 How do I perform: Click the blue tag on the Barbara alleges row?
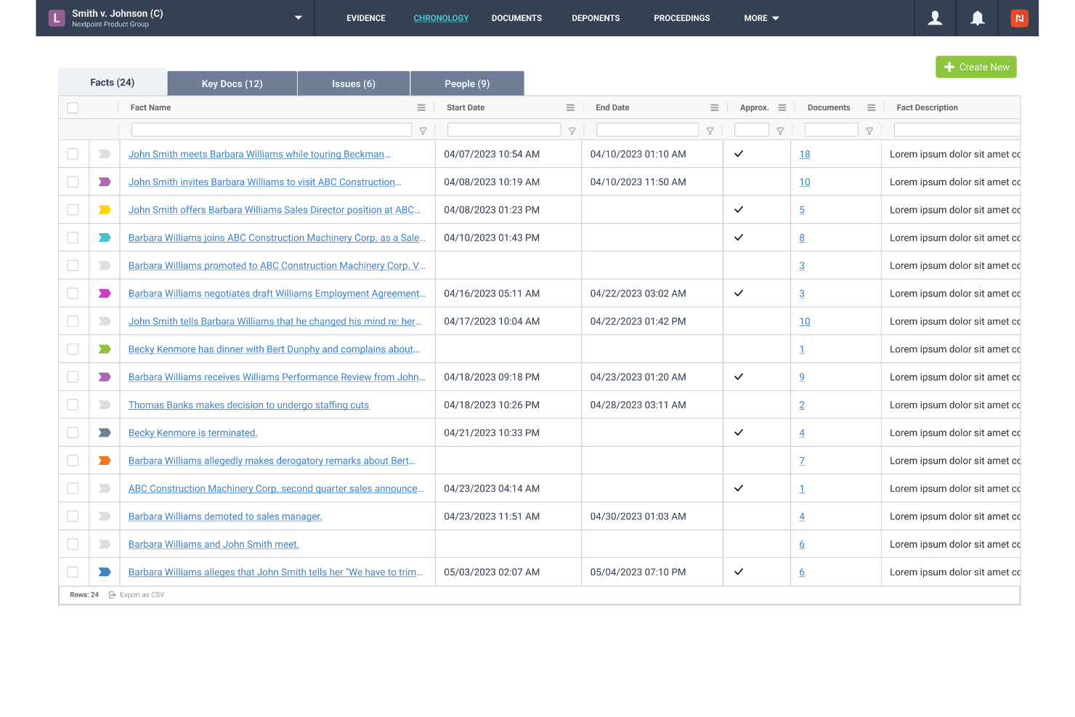[105, 572]
